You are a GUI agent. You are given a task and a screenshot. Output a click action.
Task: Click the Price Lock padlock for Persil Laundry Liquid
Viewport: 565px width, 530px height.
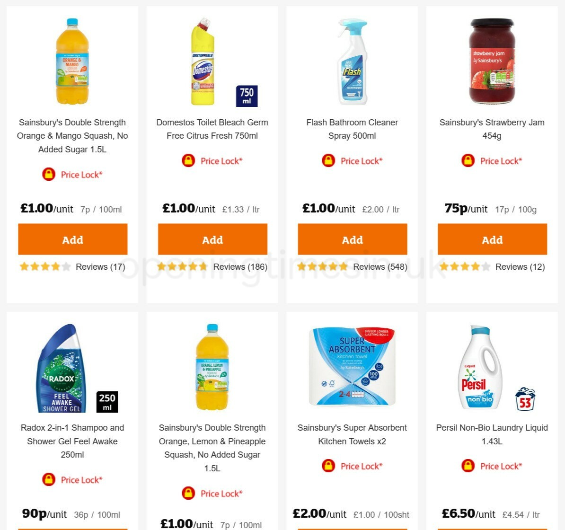[468, 466]
